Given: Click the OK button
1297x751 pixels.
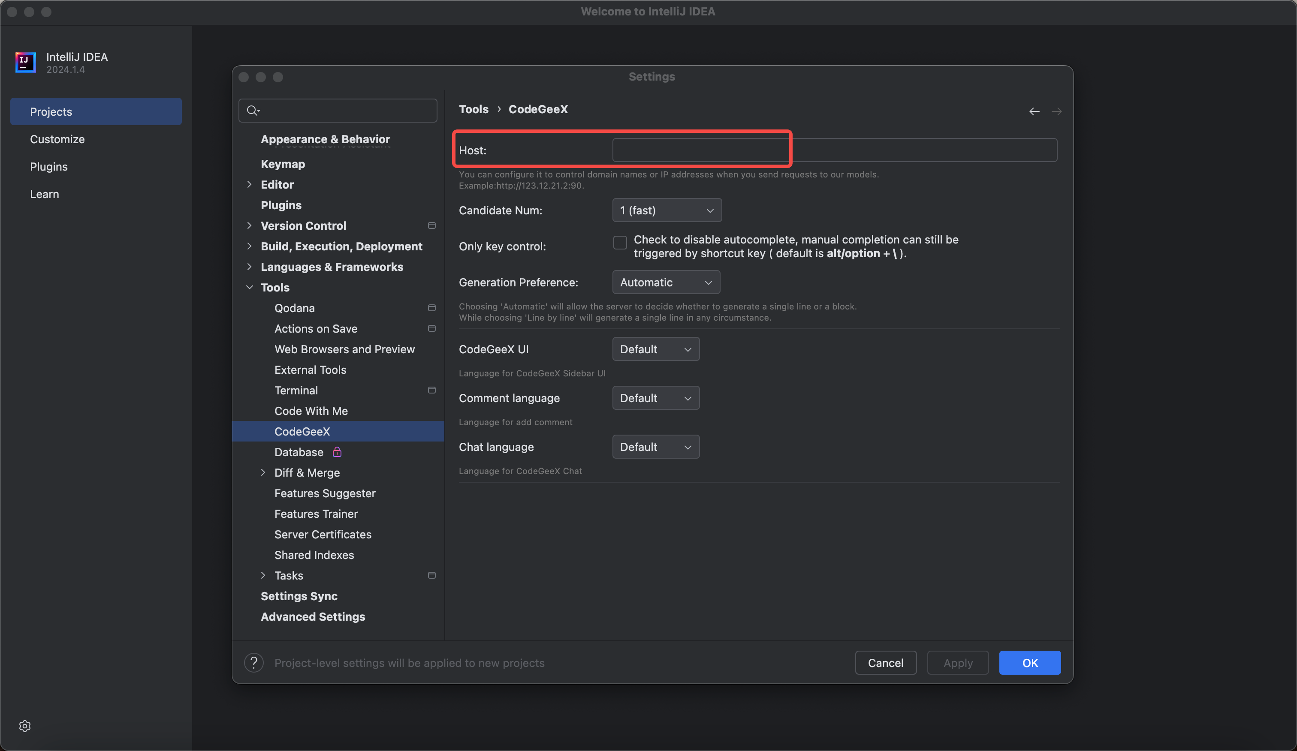Looking at the screenshot, I should 1029,663.
